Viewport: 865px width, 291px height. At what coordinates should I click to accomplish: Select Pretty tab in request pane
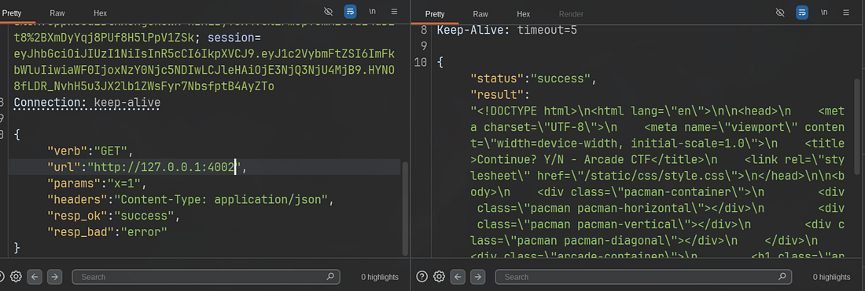coord(12,13)
